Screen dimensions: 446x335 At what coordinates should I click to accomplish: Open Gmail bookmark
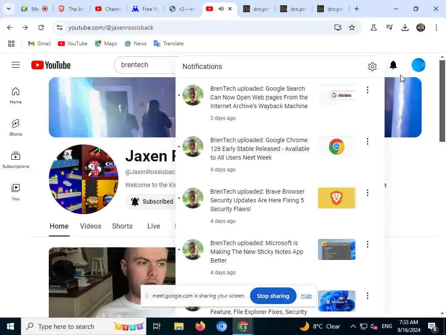[x=39, y=44]
